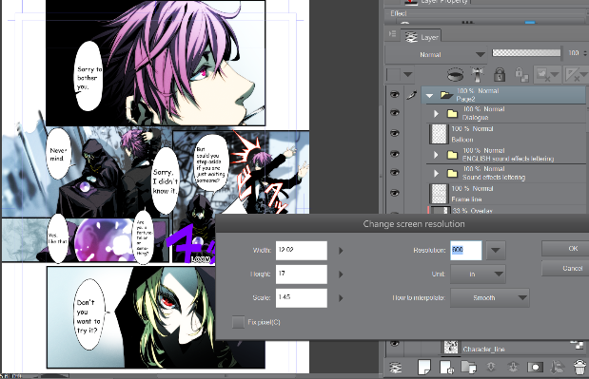
Task: Click the Delete Layer trash icon
Action: click(x=580, y=367)
